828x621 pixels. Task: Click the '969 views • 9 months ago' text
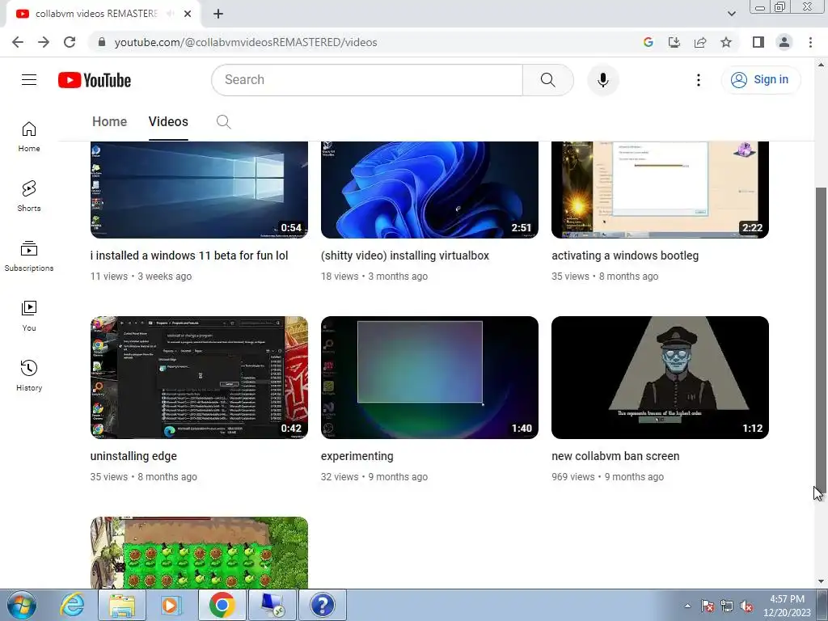click(x=608, y=477)
